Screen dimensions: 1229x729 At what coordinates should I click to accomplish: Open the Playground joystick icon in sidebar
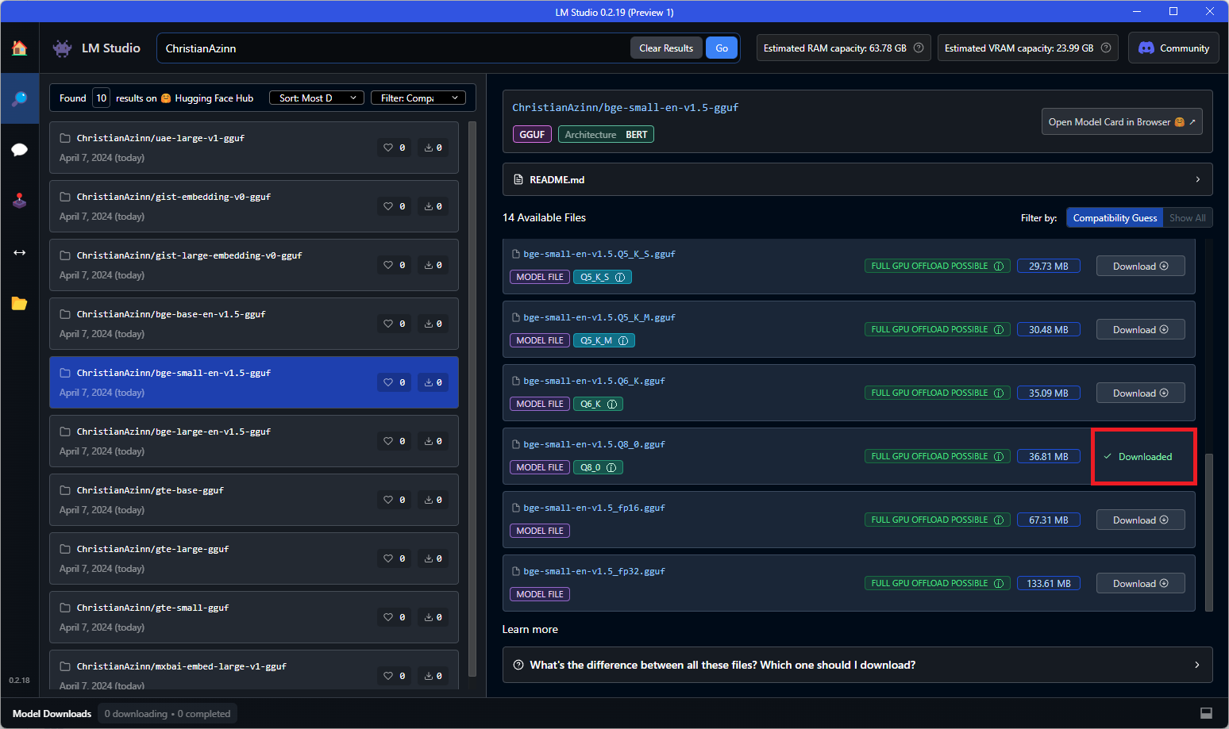click(19, 201)
